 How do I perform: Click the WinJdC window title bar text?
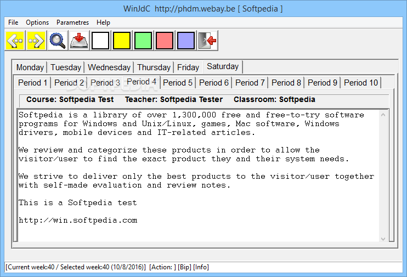[x=203, y=9]
